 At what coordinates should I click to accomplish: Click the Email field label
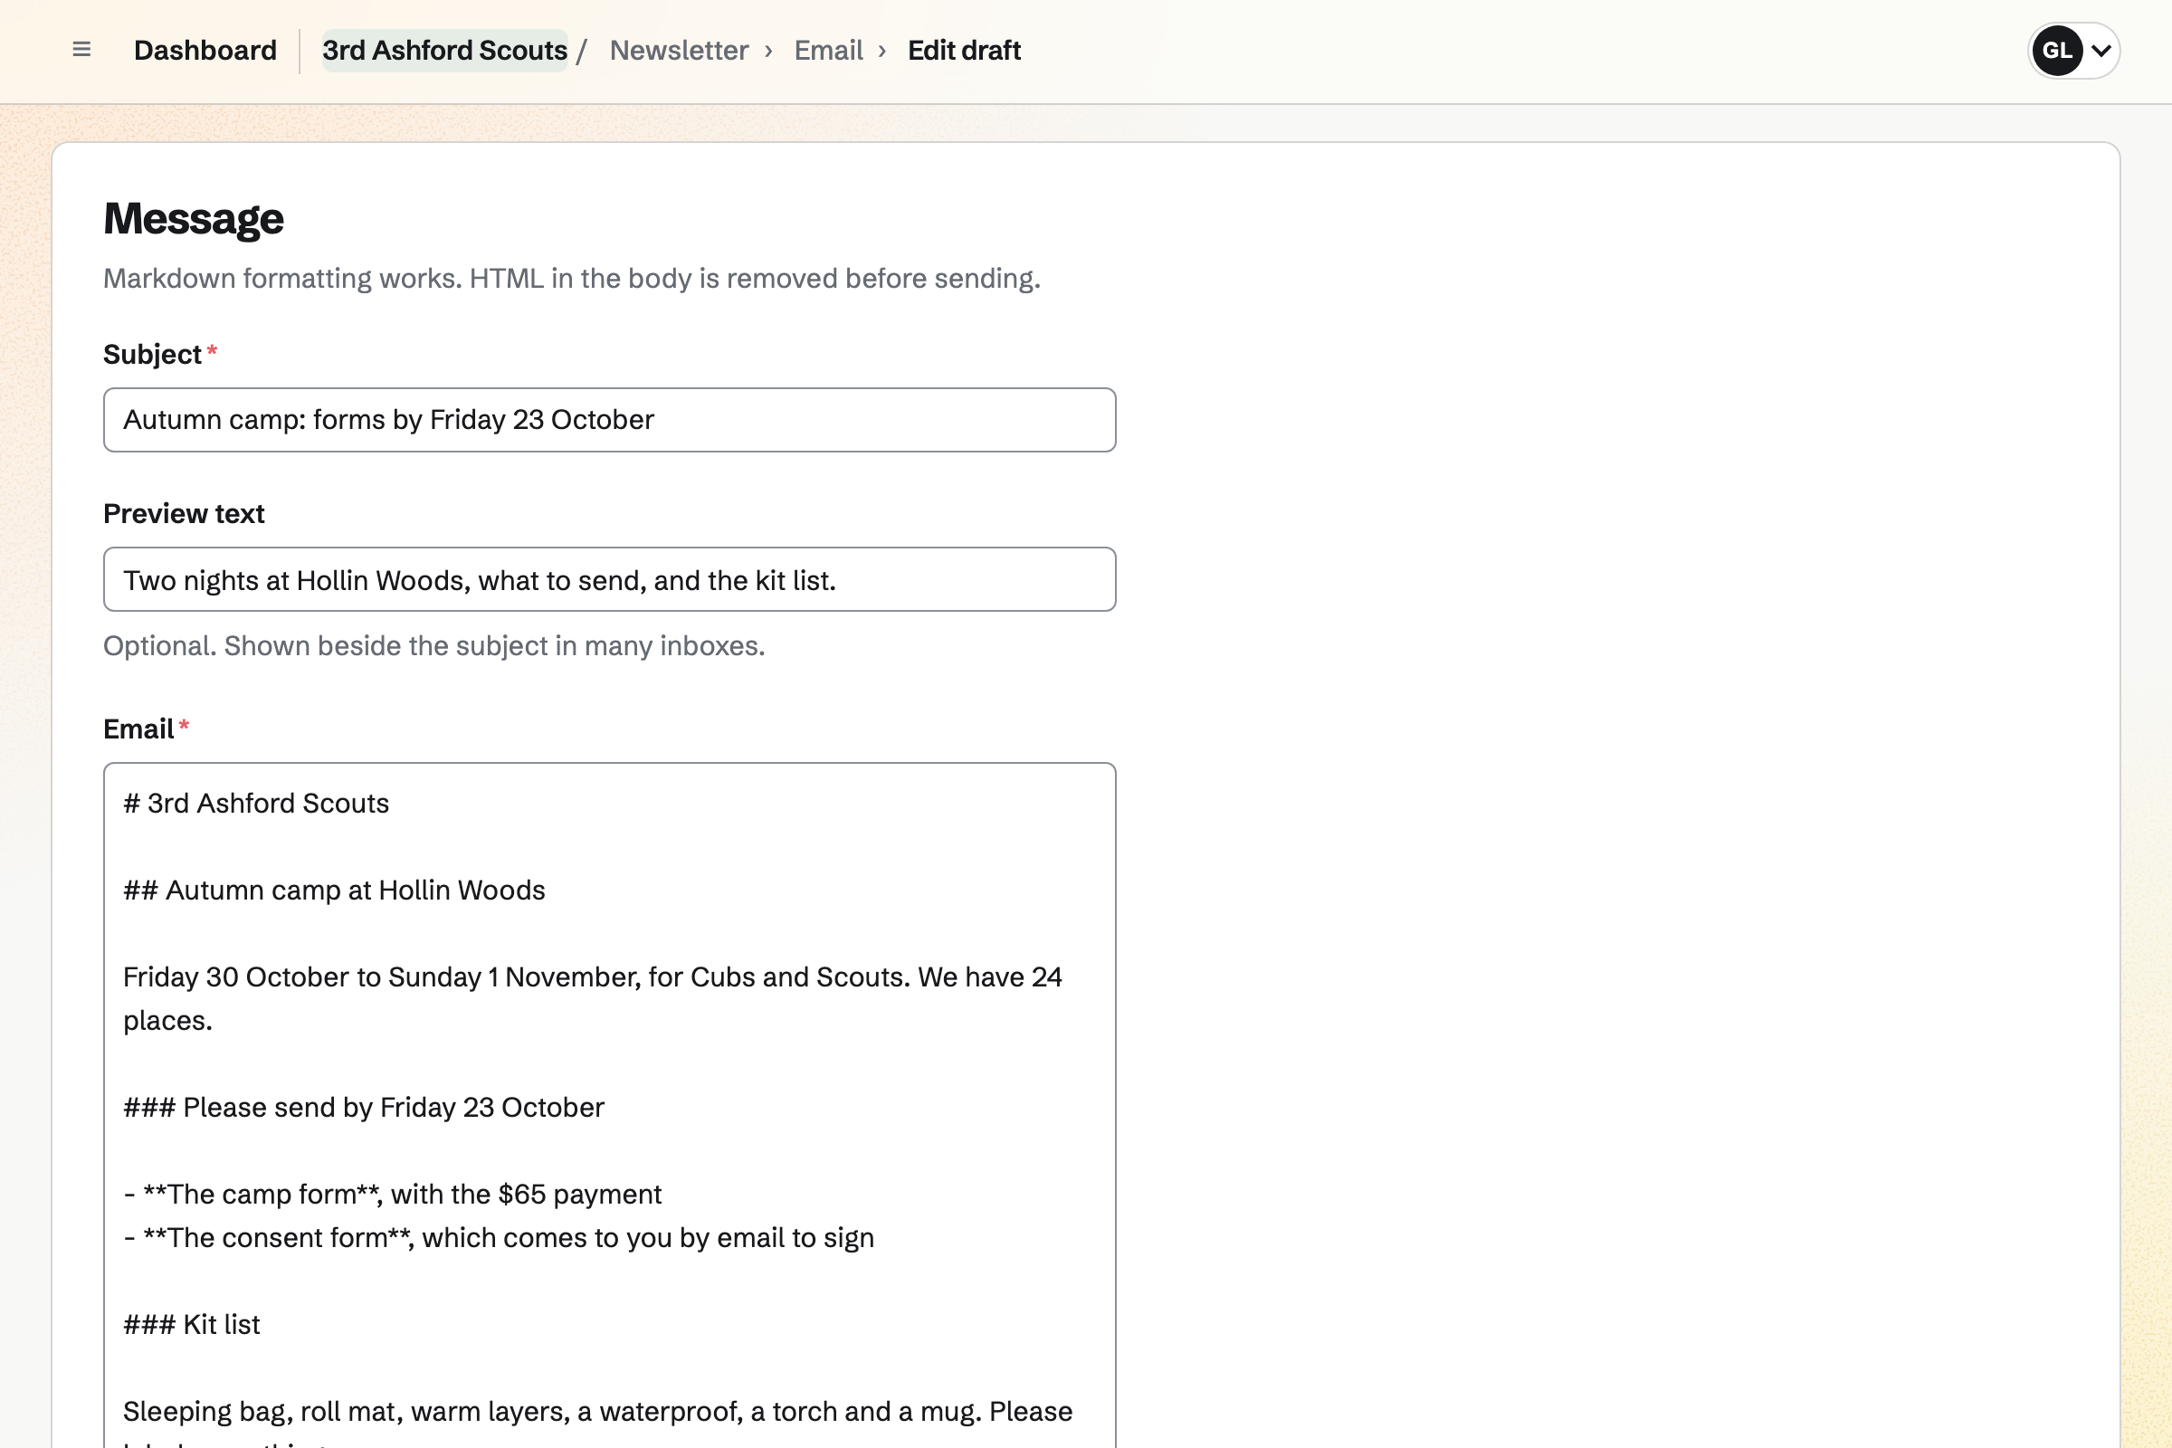(x=138, y=729)
